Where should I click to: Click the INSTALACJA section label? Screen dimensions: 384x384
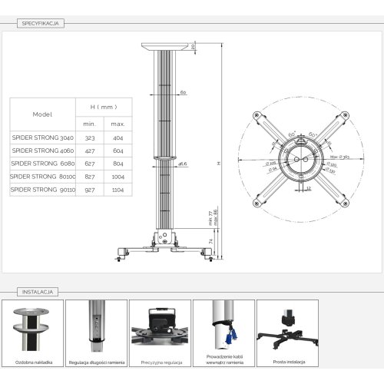pos(38,292)
